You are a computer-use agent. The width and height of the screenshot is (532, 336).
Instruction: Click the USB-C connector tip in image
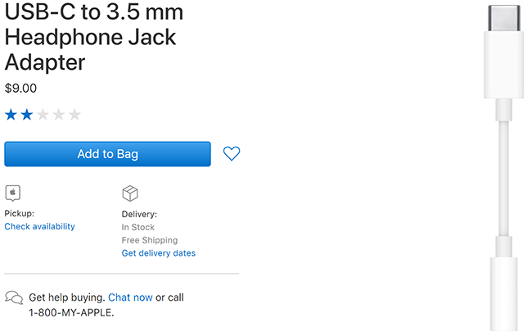click(504, 18)
